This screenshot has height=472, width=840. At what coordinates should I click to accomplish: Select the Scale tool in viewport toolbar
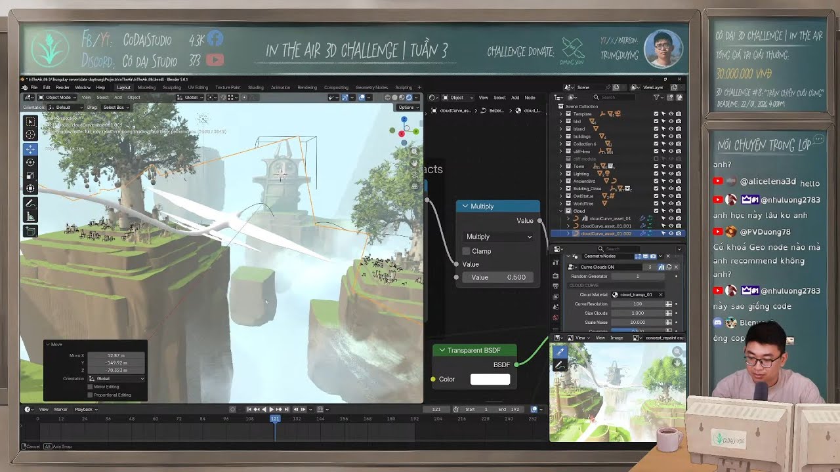coord(30,175)
